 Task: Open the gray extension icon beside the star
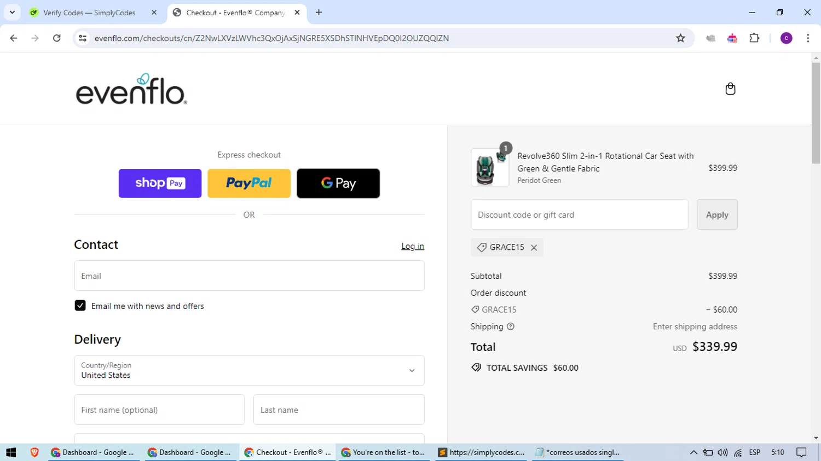pyautogui.click(x=710, y=38)
